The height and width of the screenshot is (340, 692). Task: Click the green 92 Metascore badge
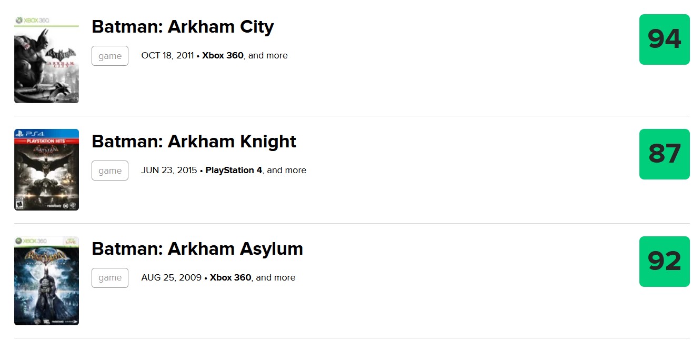[664, 262]
